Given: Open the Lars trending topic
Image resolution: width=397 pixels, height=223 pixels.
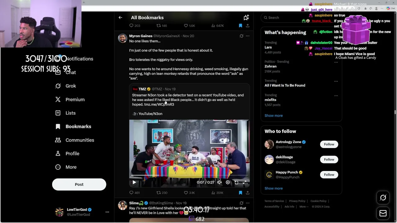Looking at the screenshot, I should tap(268, 47).
